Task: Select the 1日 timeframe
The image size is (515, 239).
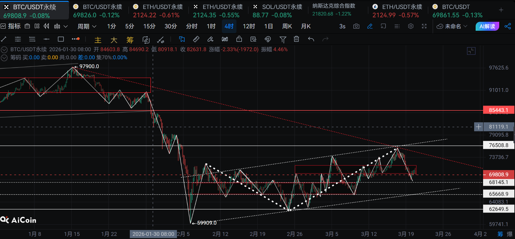Action: pyautogui.click(x=268, y=26)
